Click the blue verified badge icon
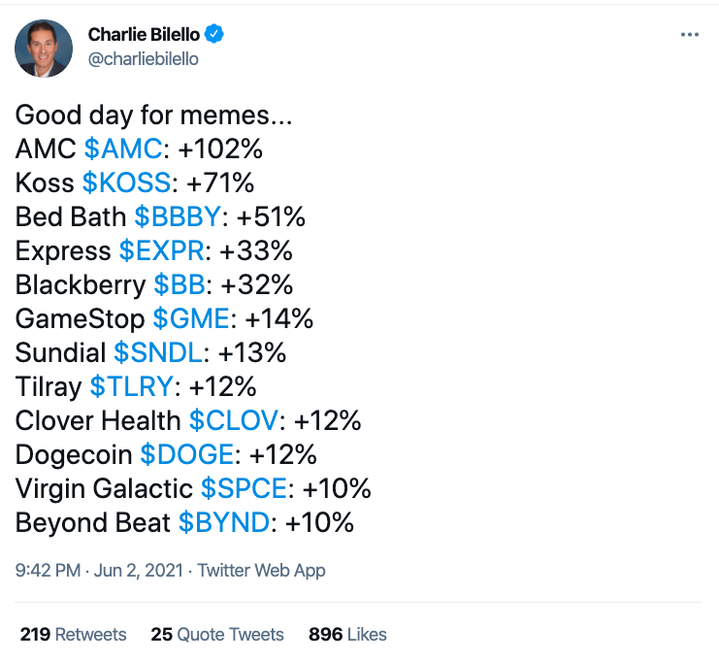Viewport: 719px width, 661px height. [x=214, y=35]
